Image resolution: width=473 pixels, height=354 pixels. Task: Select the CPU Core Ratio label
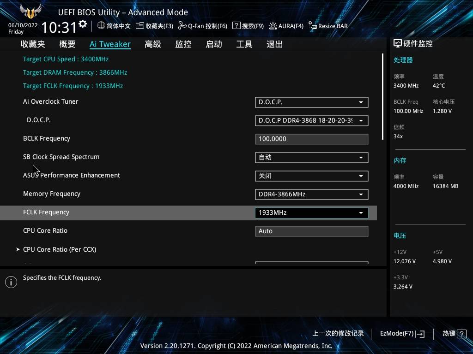45,230
